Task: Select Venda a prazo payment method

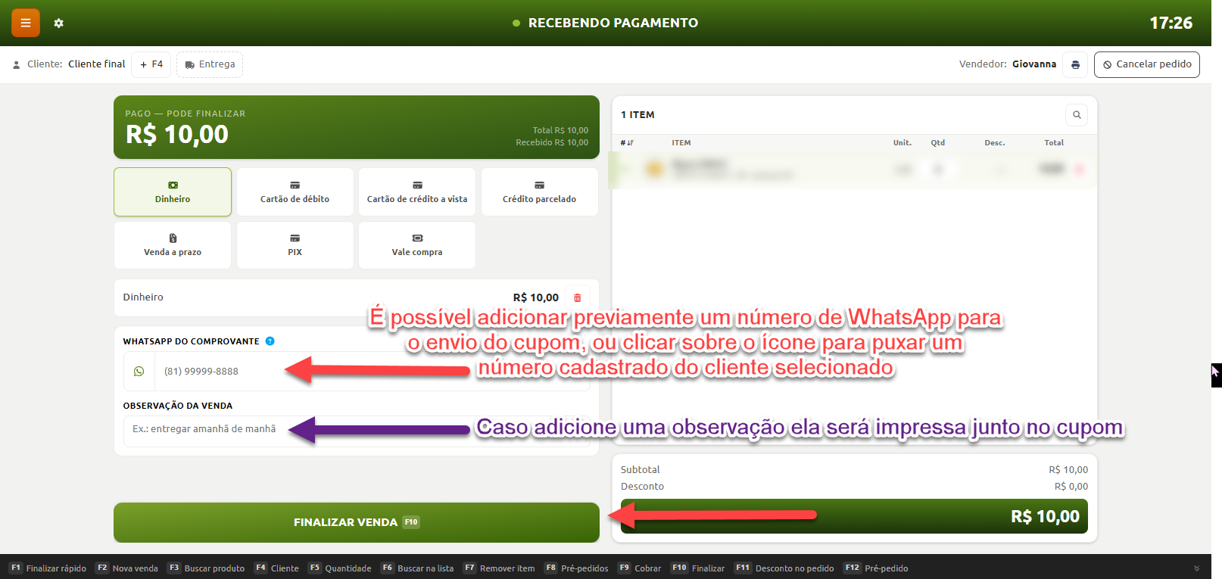Action: (x=173, y=245)
